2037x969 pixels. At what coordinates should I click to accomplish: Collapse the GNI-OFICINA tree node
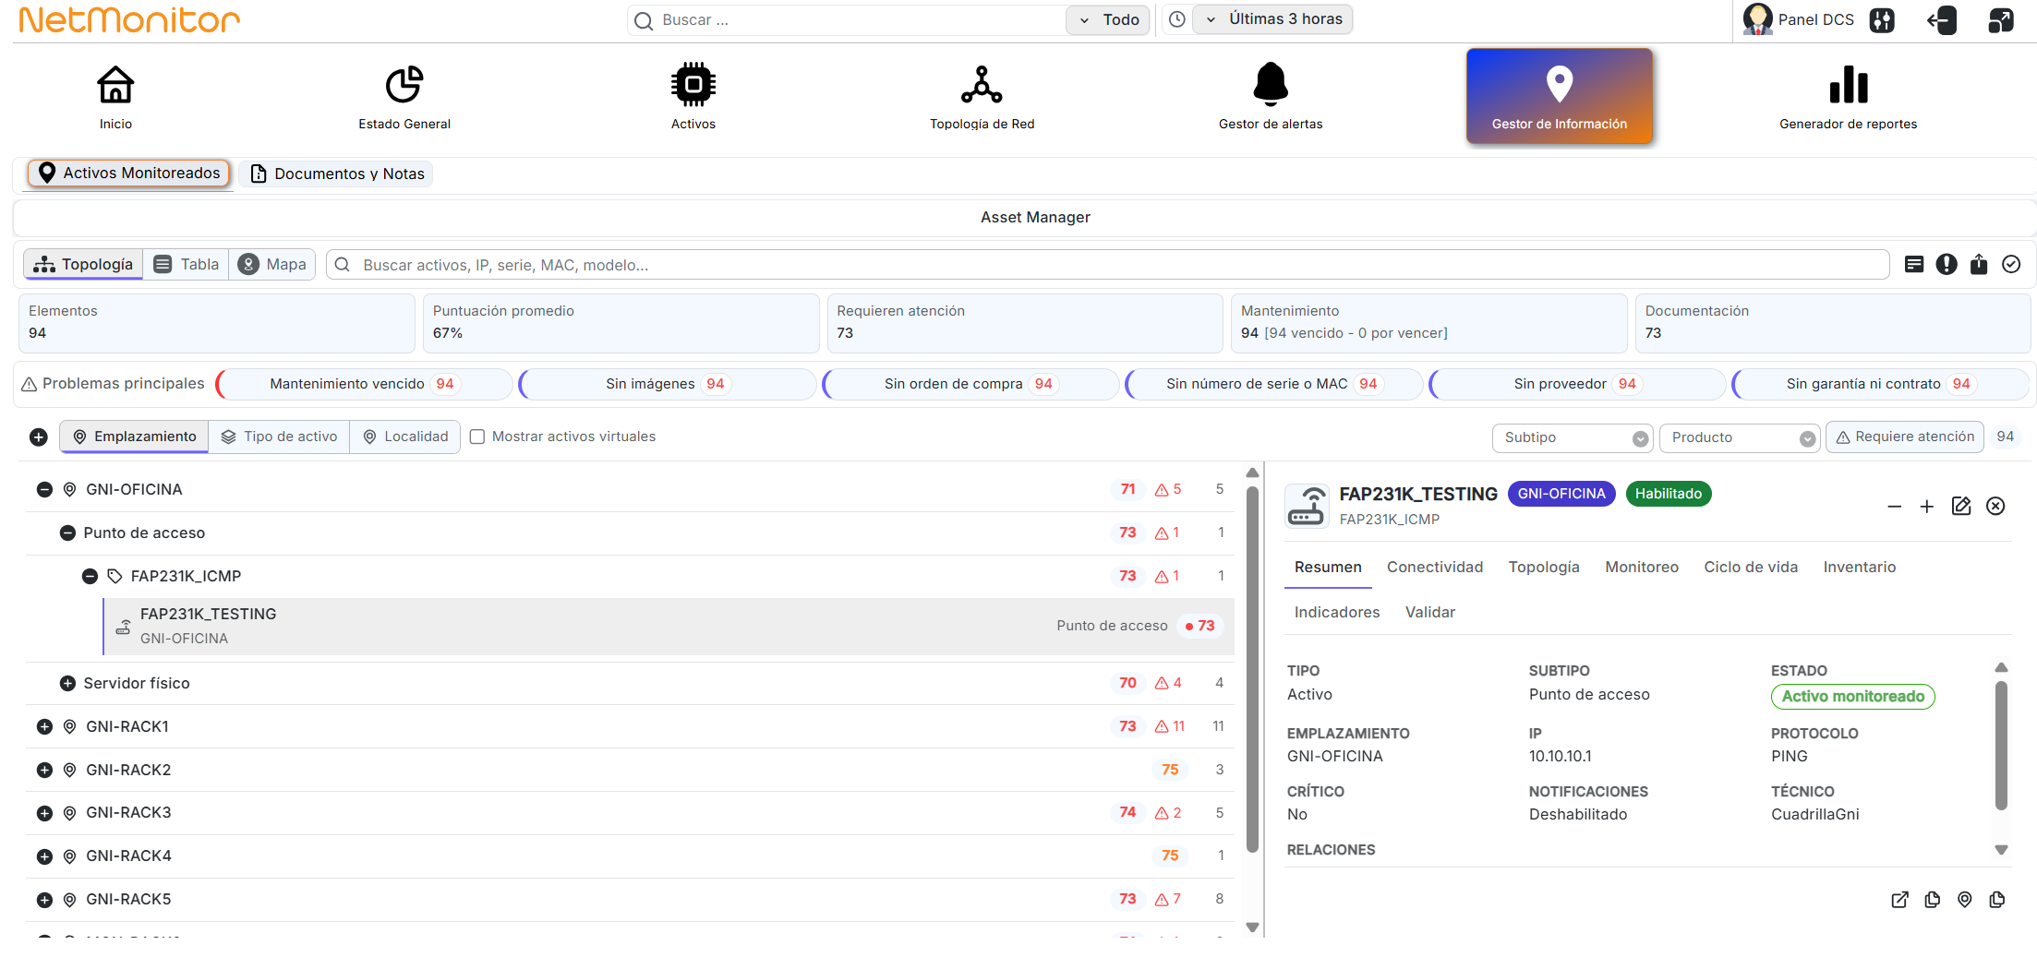tap(44, 489)
